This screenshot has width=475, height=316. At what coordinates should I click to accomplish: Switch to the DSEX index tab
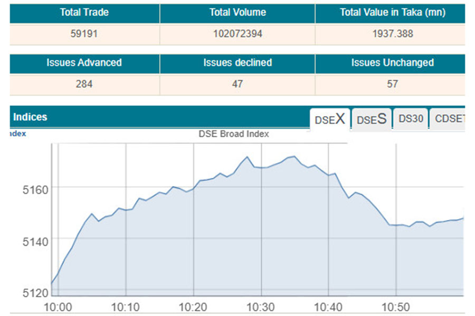[x=329, y=119]
